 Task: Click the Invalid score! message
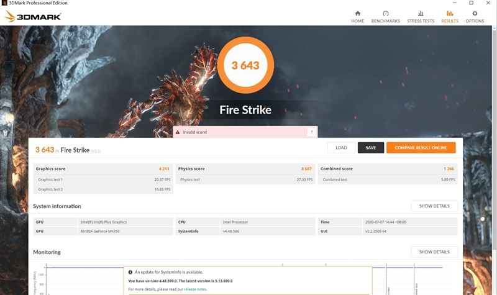click(x=195, y=132)
